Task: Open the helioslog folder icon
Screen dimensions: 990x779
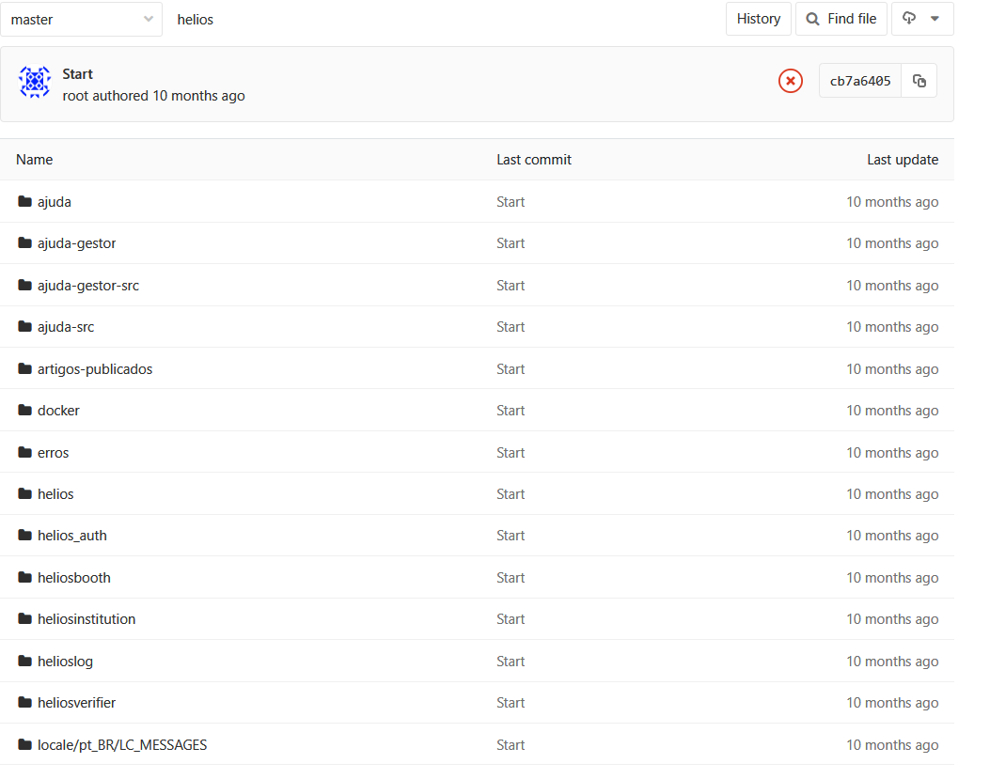Action: (x=24, y=661)
